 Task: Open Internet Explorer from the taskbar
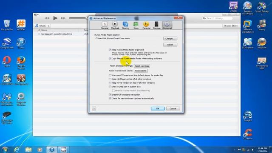17,150
